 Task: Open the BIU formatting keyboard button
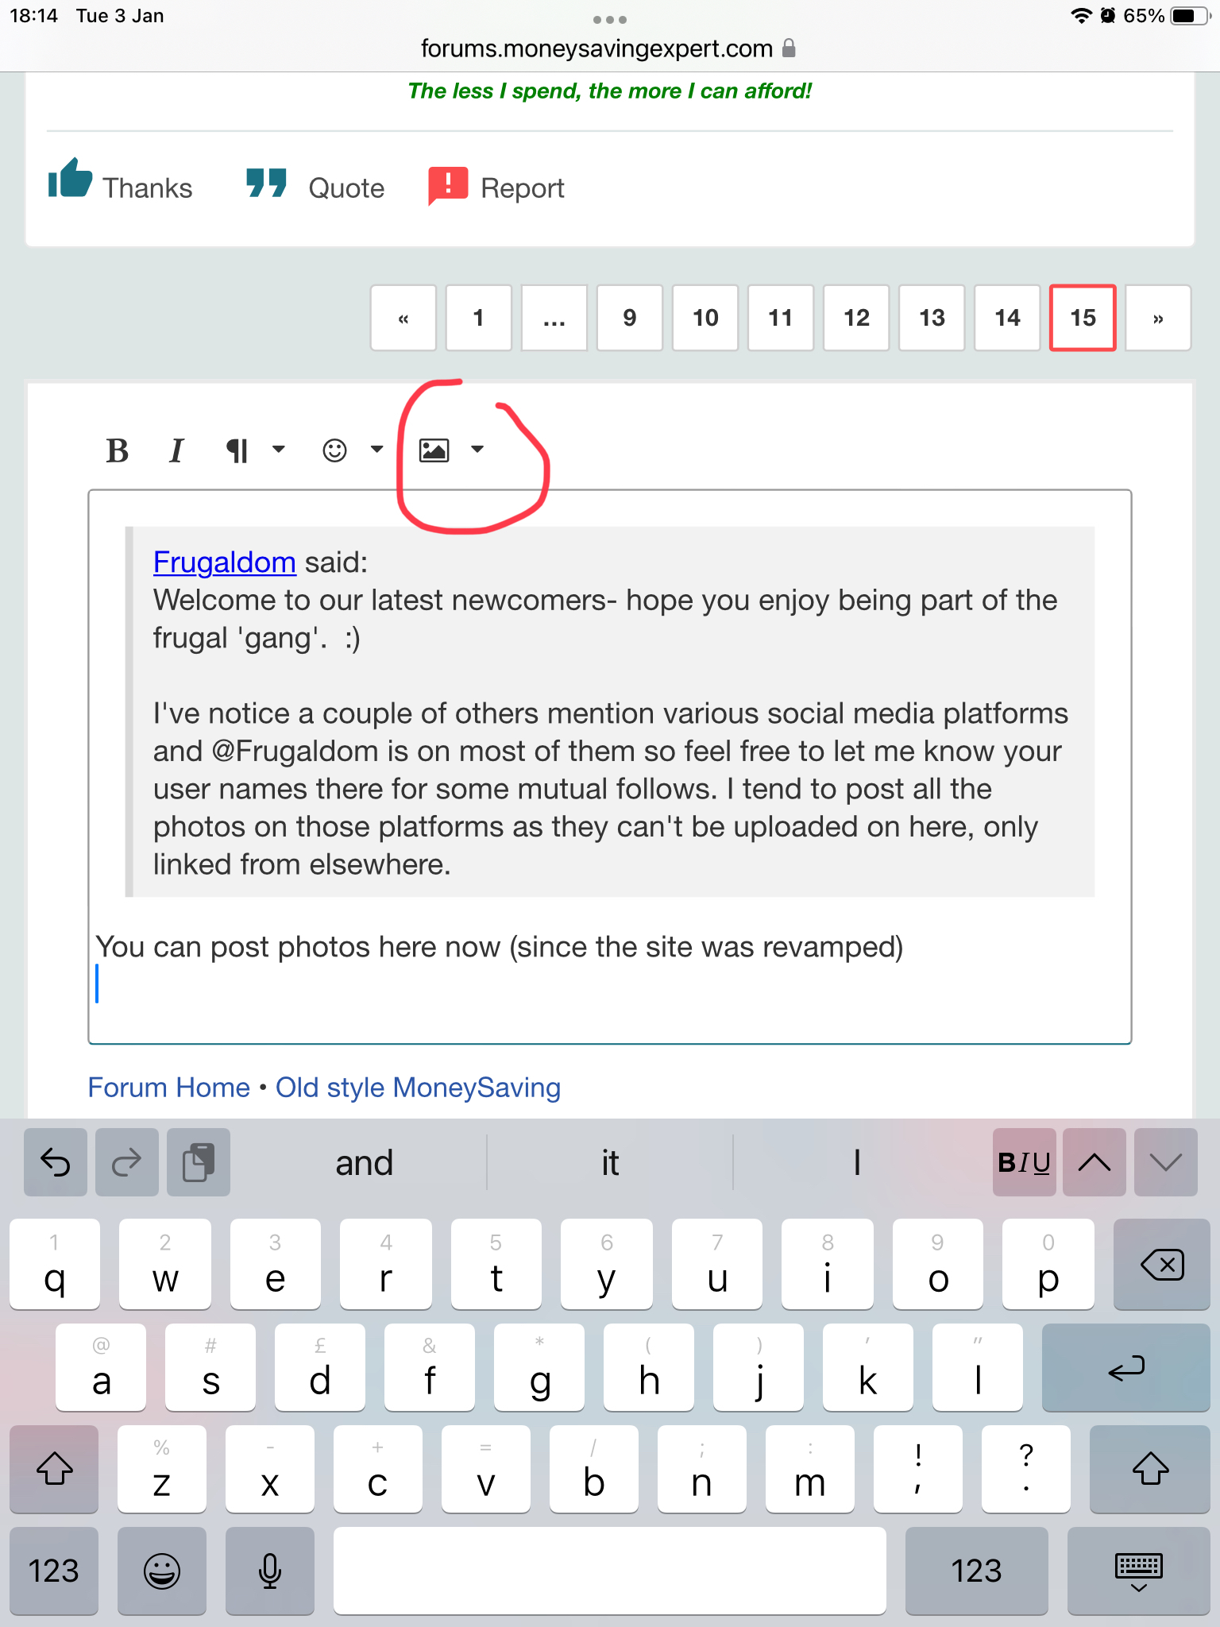(x=1025, y=1162)
